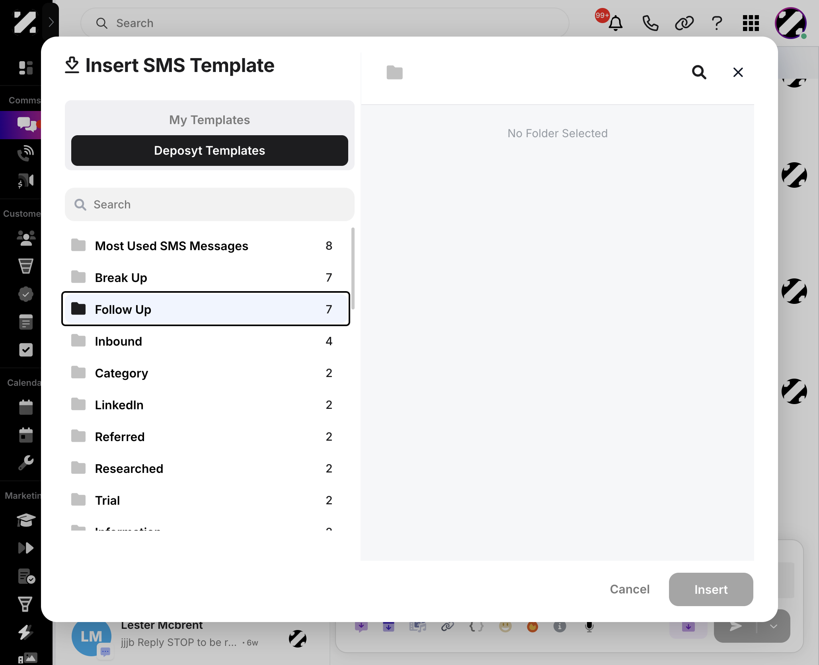Switch to My Templates tab

pyautogui.click(x=209, y=120)
